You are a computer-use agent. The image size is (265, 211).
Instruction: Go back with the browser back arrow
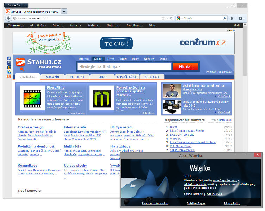pyautogui.click(x=8, y=18)
